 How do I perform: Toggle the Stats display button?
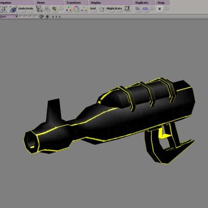coord(118,9)
